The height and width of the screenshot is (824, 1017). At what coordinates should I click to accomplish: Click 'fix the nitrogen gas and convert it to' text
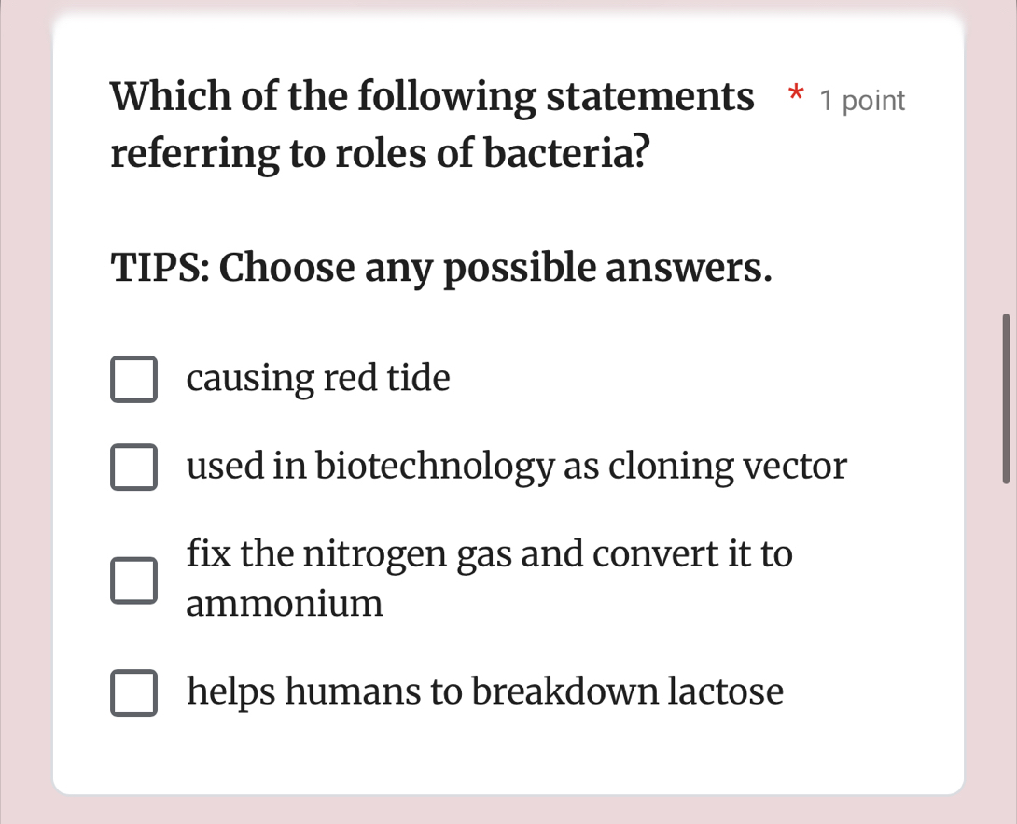[490, 553]
